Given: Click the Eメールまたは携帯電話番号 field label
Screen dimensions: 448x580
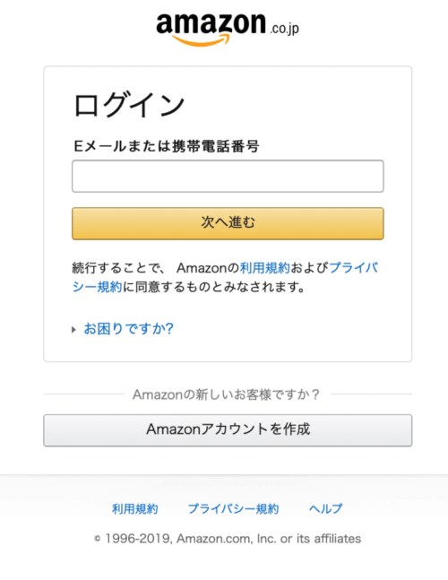Looking at the screenshot, I should click(x=167, y=146).
